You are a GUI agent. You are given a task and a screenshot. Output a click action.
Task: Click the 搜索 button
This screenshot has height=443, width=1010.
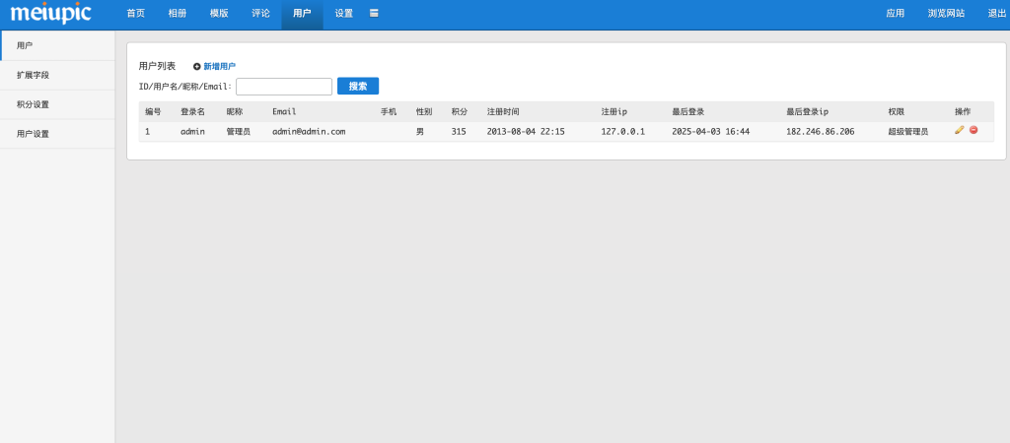358,87
